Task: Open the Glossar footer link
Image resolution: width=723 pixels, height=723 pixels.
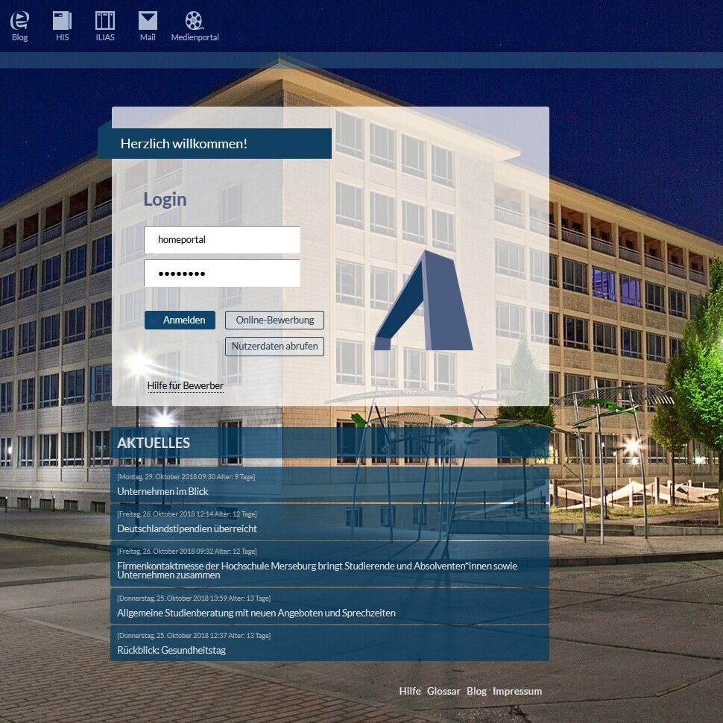Action: (443, 692)
